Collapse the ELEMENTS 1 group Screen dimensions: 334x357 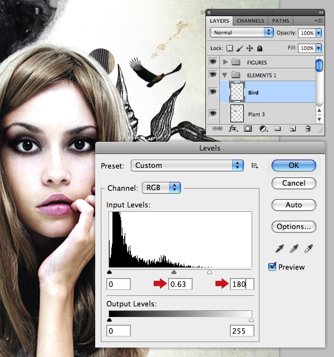click(225, 75)
